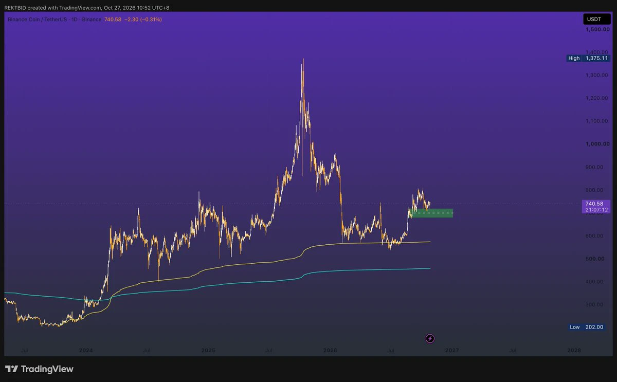Click the 1,200.00 price axis label
The width and height of the screenshot is (617, 382).
[597, 98]
